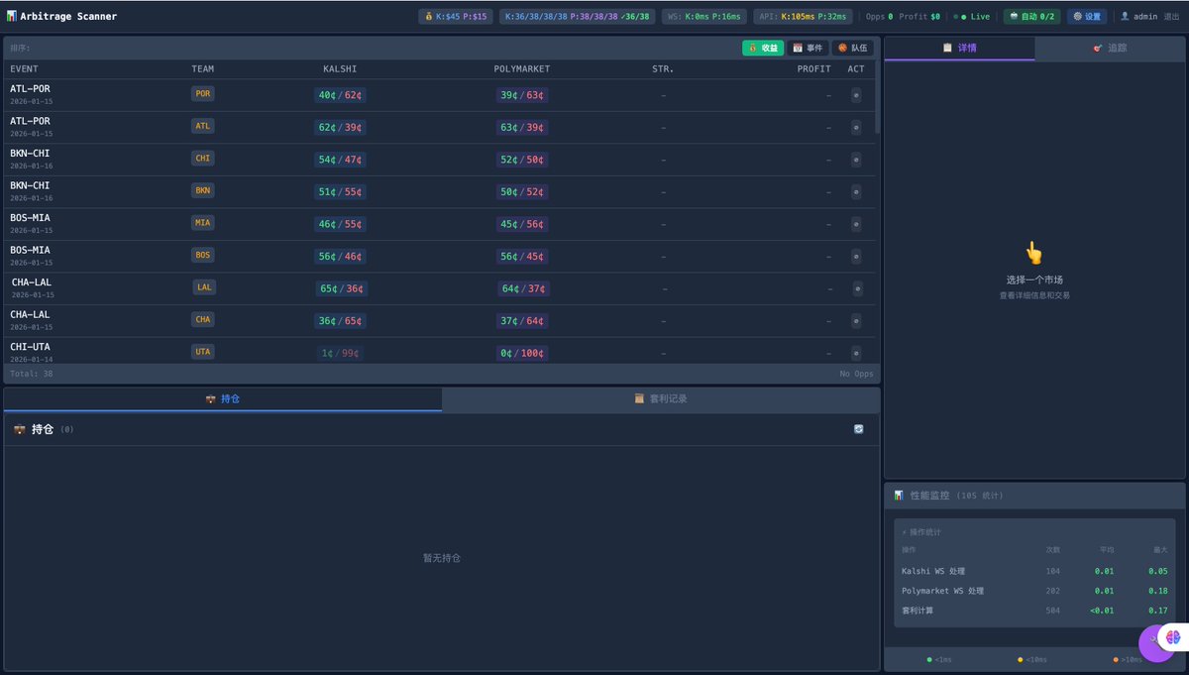Sort table by 事件 (event)
Screen dimensions: 1189x675
tap(808, 48)
